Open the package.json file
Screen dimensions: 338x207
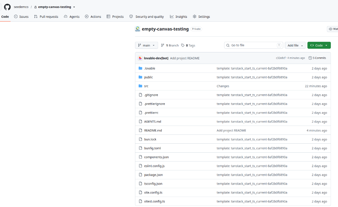tap(153, 175)
